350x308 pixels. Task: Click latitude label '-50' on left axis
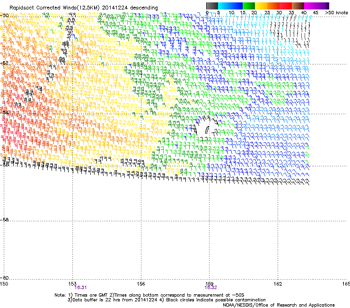click(x=4, y=16)
